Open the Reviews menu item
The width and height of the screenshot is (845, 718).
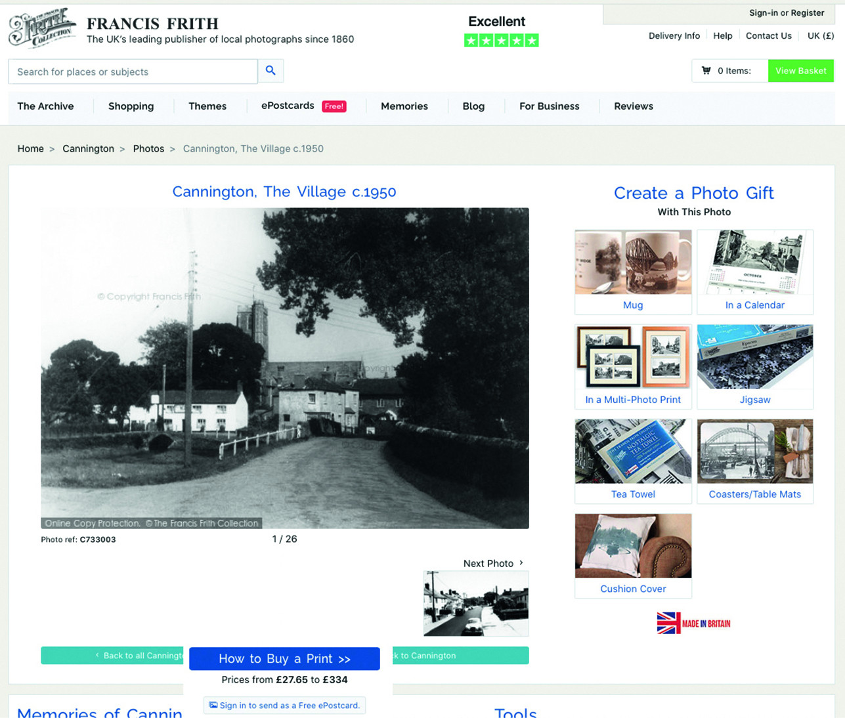(634, 106)
